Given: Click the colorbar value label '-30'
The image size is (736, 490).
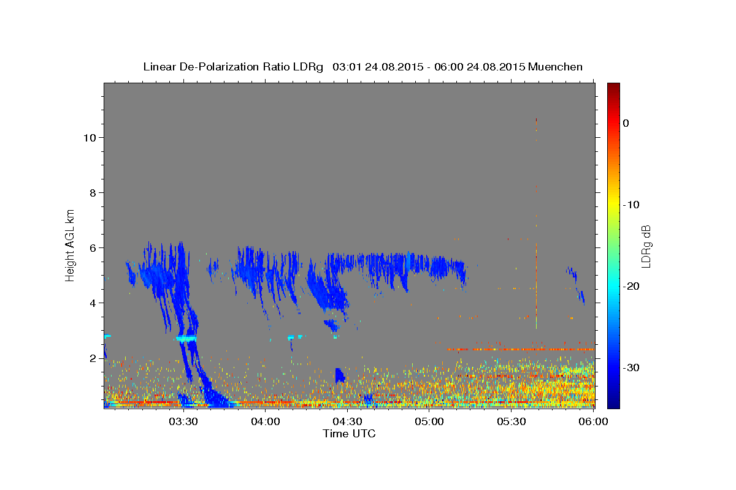Looking at the screenshot, I should pos(632,368).
